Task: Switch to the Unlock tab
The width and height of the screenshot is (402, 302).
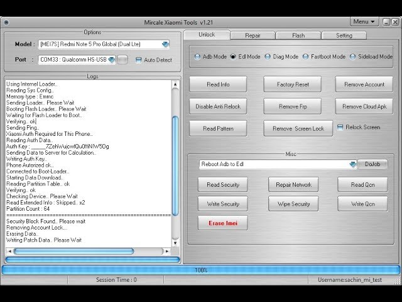Action: coord(207,35)
